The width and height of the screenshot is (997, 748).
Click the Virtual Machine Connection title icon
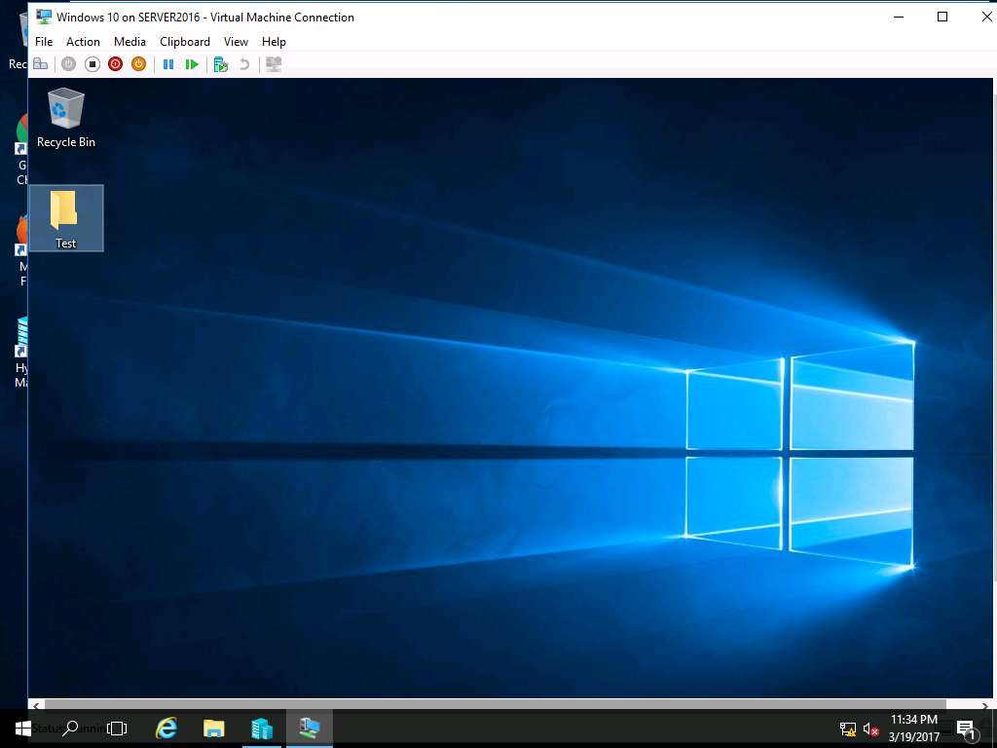click(x=43, y=18)
